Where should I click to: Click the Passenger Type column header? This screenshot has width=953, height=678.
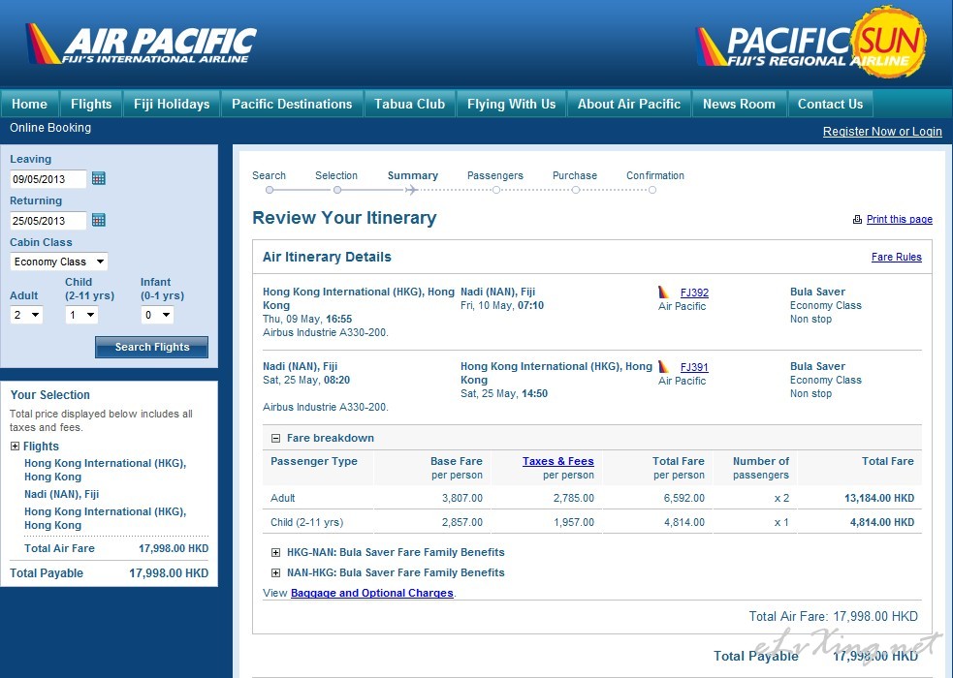314,461
